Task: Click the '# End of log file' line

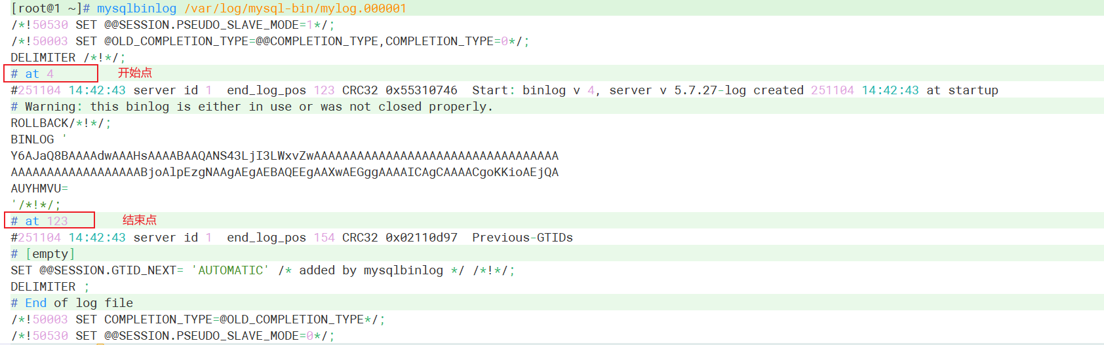Action: coord(71,303)
